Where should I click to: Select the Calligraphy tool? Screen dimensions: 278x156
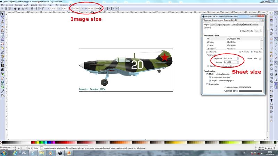click(x=2, y=65)
